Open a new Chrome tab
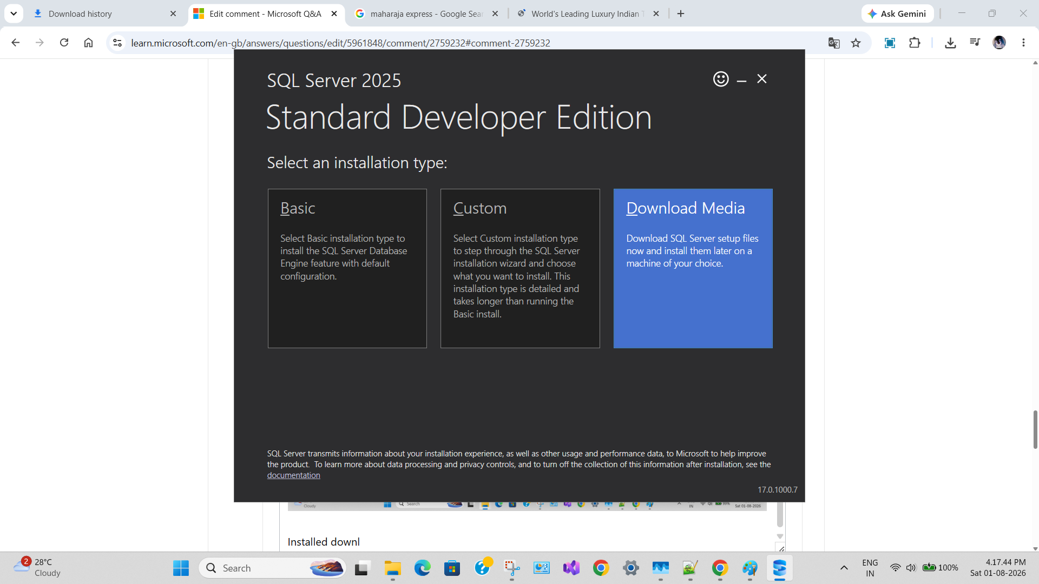The height and width of the screenshot is (584, 1039). (681, 14)
